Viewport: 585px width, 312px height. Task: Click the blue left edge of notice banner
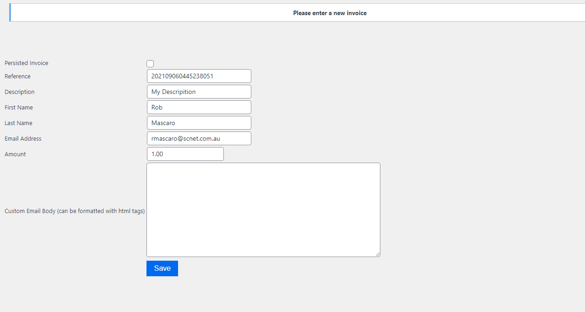tap(10, 12)
